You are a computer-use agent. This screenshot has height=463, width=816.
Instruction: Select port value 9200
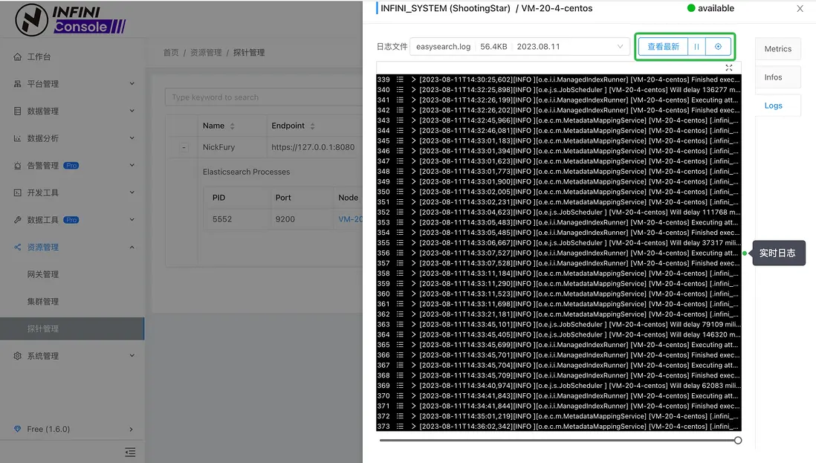pyautogui.click(x=285, y=219)
